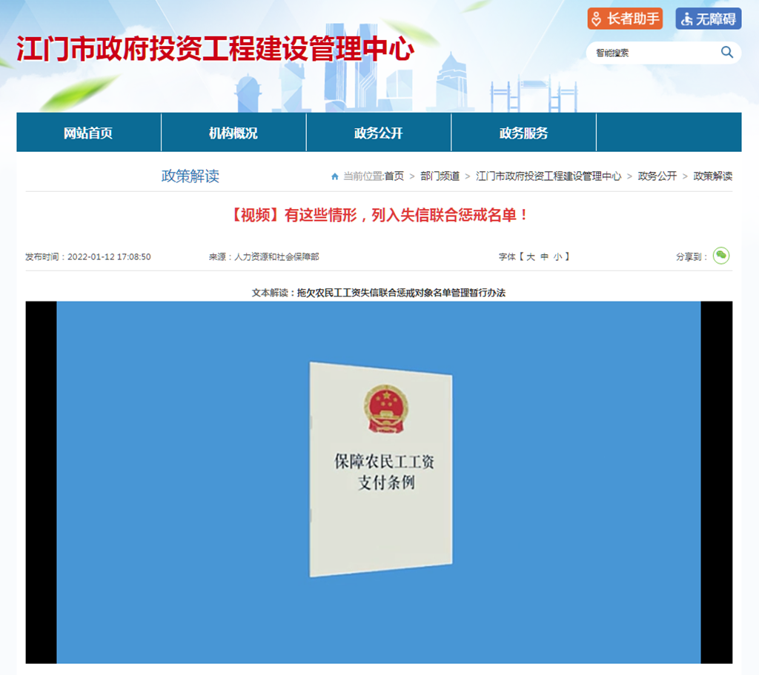Click 江门市政府投资工程建设管理中心 breadcrumb link
This screenshot has width=759, height=675.
tap(548, 176)
